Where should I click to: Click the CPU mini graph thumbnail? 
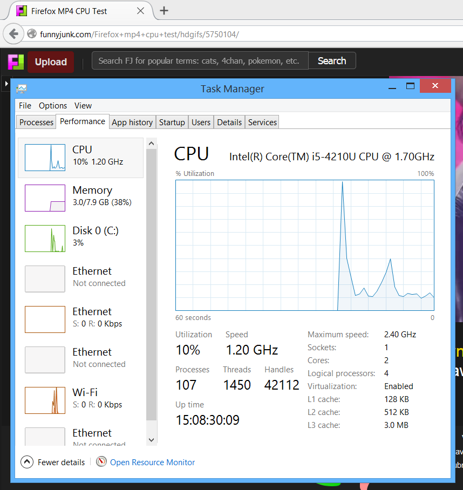[x=45, y=158]
